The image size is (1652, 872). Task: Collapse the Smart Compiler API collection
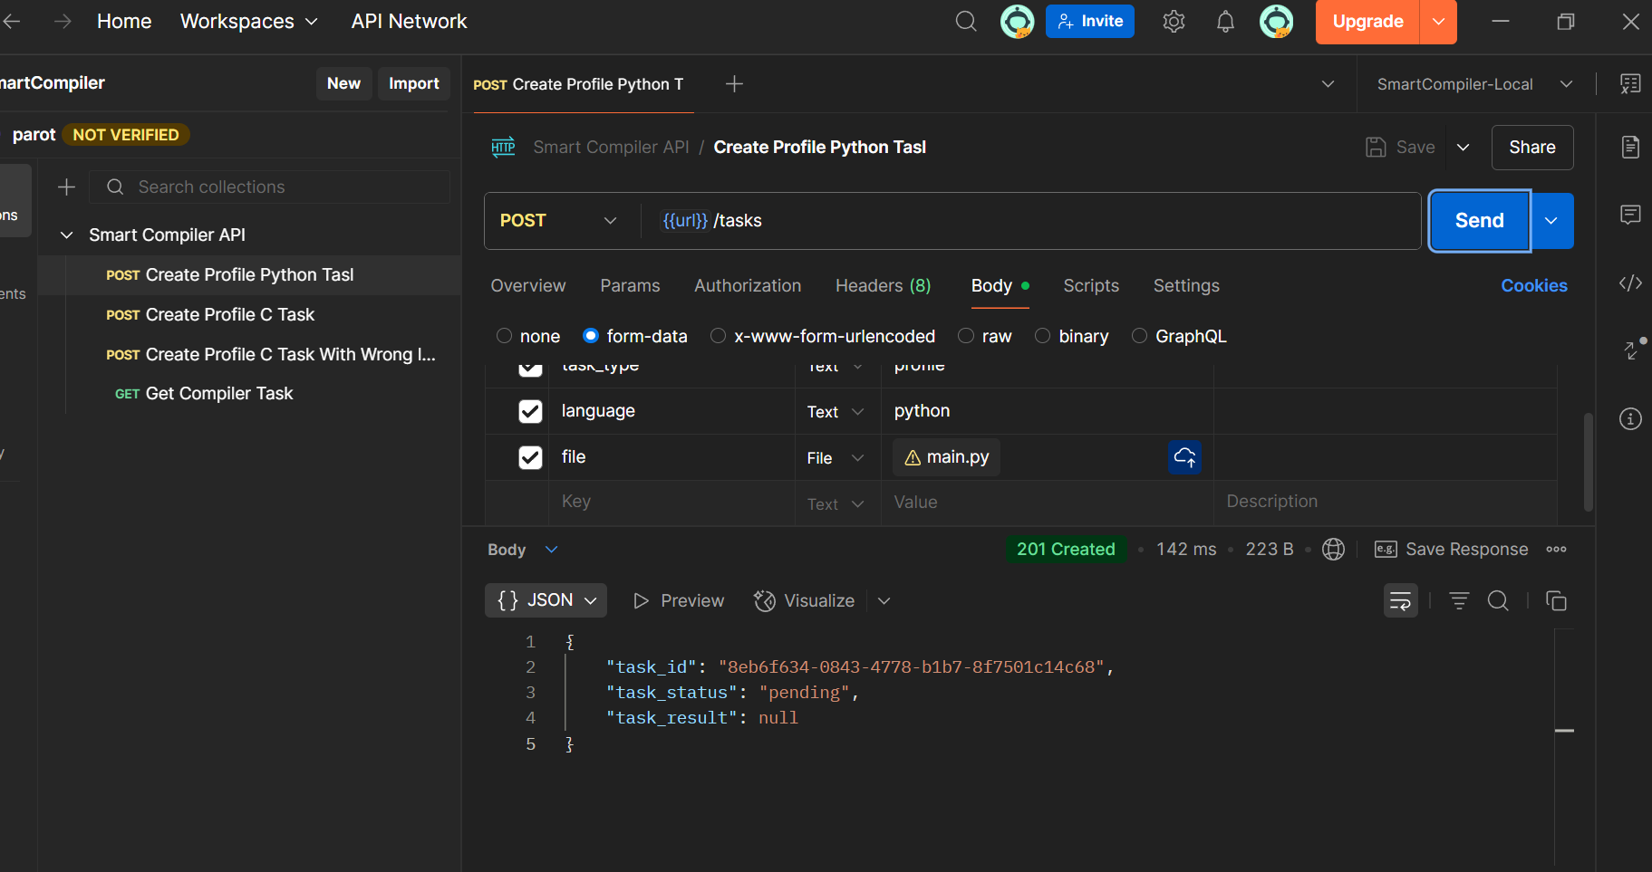[x=66, y=235]
